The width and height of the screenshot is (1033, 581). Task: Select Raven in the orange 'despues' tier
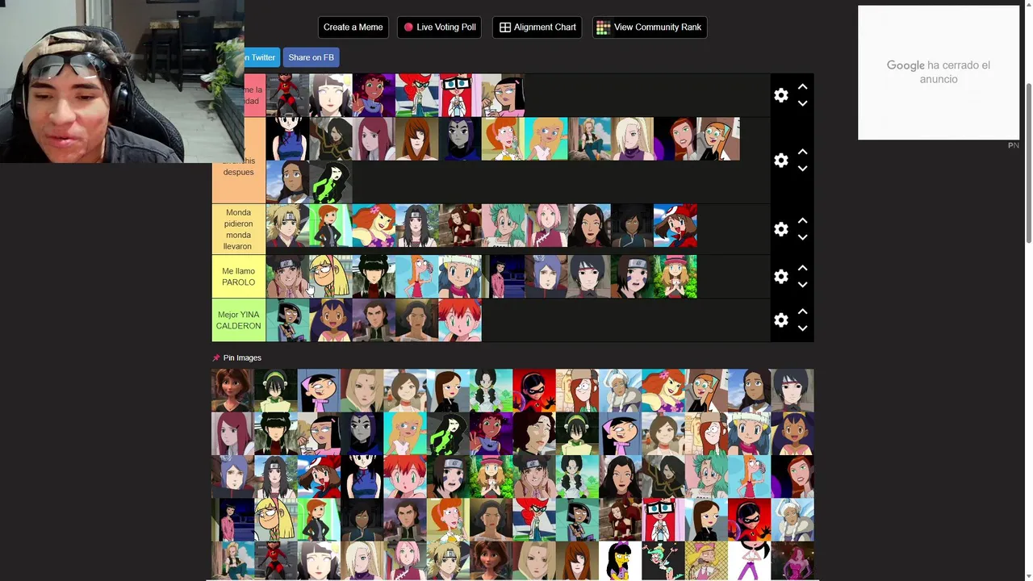pos(460,139)
